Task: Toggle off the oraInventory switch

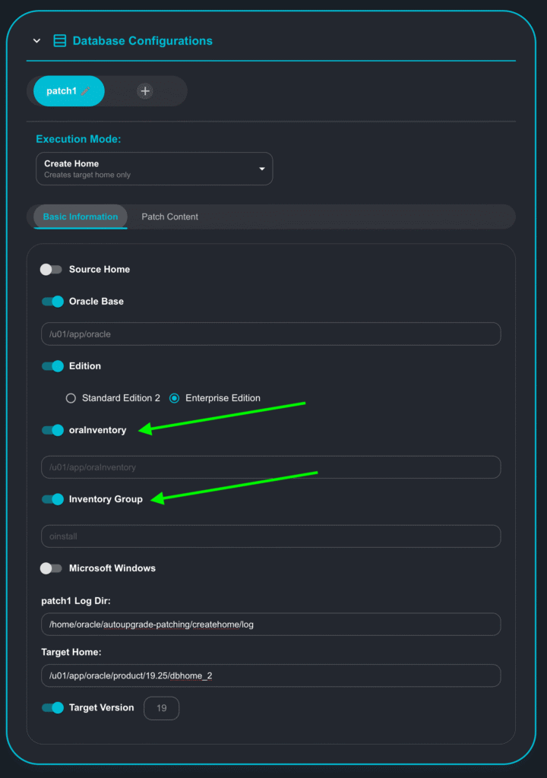Action: tap(52, 430)
